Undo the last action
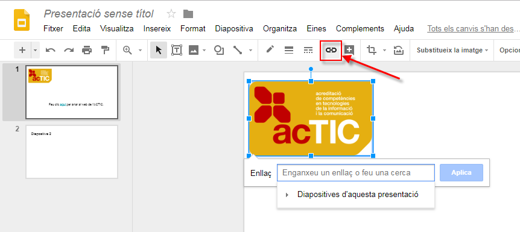The image size is (520, 232). [51, 50]
